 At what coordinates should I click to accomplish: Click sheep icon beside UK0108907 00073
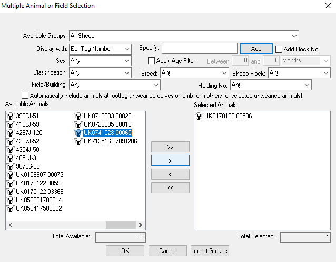pos(10,175)
